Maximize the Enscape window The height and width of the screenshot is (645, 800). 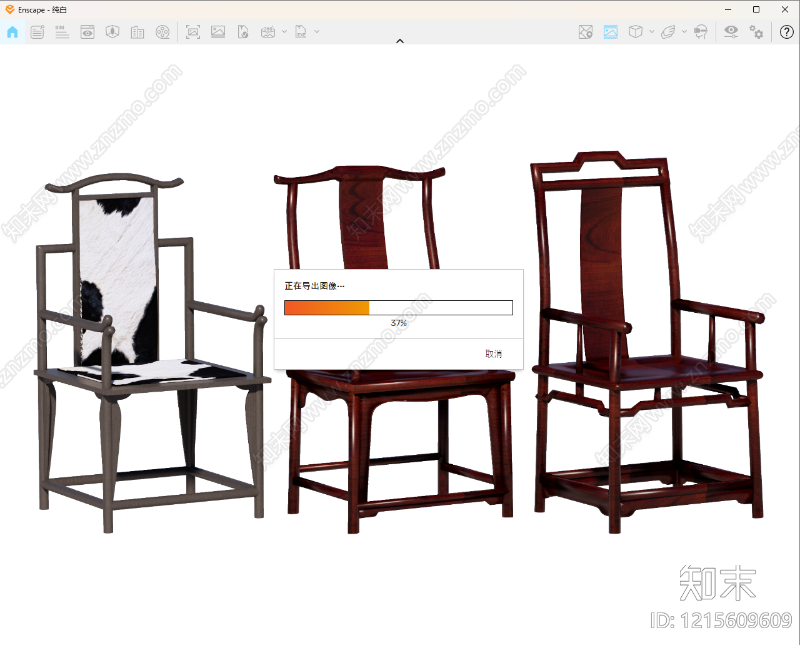[x=756, y=9]
